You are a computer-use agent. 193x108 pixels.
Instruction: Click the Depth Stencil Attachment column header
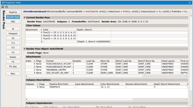click(x=170, y=84)
